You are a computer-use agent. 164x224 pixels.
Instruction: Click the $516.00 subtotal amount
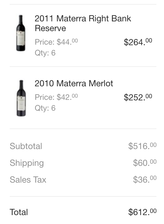[142, 146]
